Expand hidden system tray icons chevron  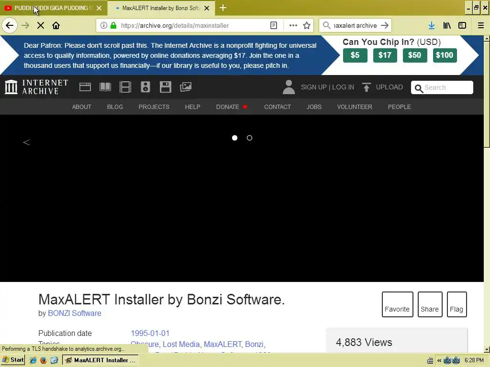tap(439, 360)
